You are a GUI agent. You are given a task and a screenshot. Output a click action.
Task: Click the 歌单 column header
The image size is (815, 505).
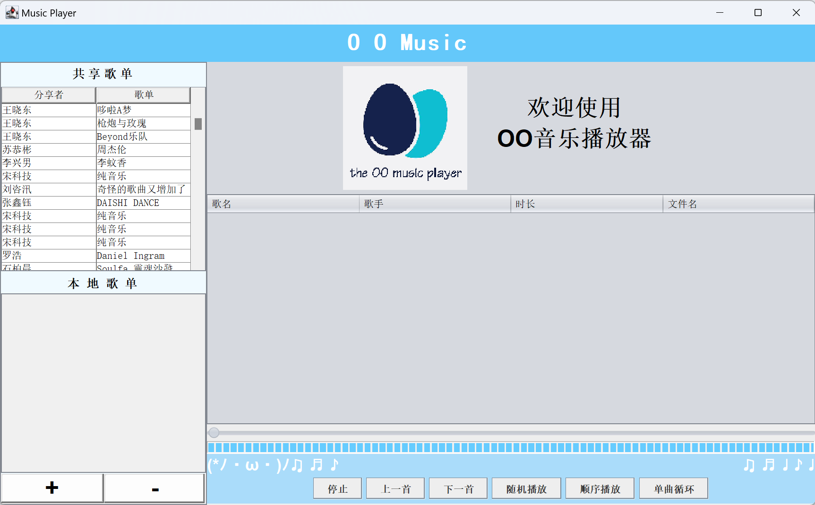click(144, 95)
